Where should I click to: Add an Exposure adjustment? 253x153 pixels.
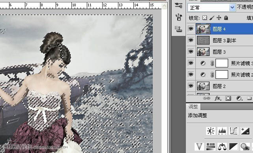245,131
